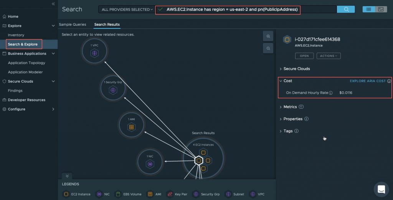Open Application Modeler
Screen dimensions: 393x200
coord(25,72)
